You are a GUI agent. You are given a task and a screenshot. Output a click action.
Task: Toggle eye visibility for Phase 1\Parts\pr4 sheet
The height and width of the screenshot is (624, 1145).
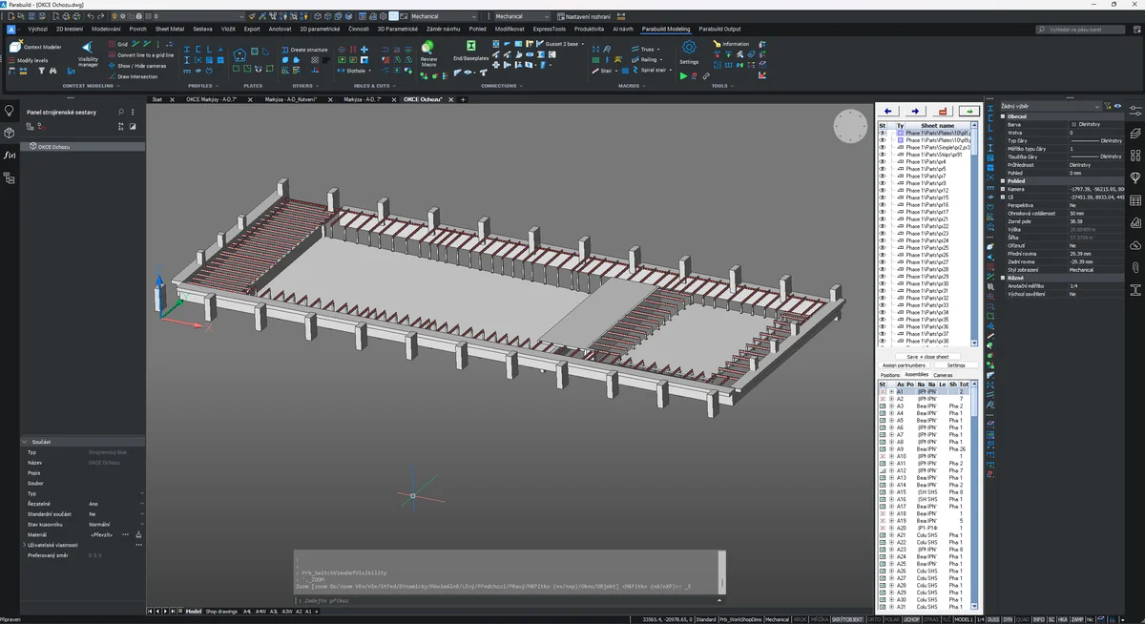click(883, 162)
